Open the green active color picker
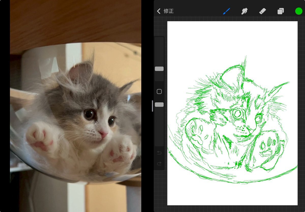Screen dimensions: 305x212 click(x=299, y=11)
